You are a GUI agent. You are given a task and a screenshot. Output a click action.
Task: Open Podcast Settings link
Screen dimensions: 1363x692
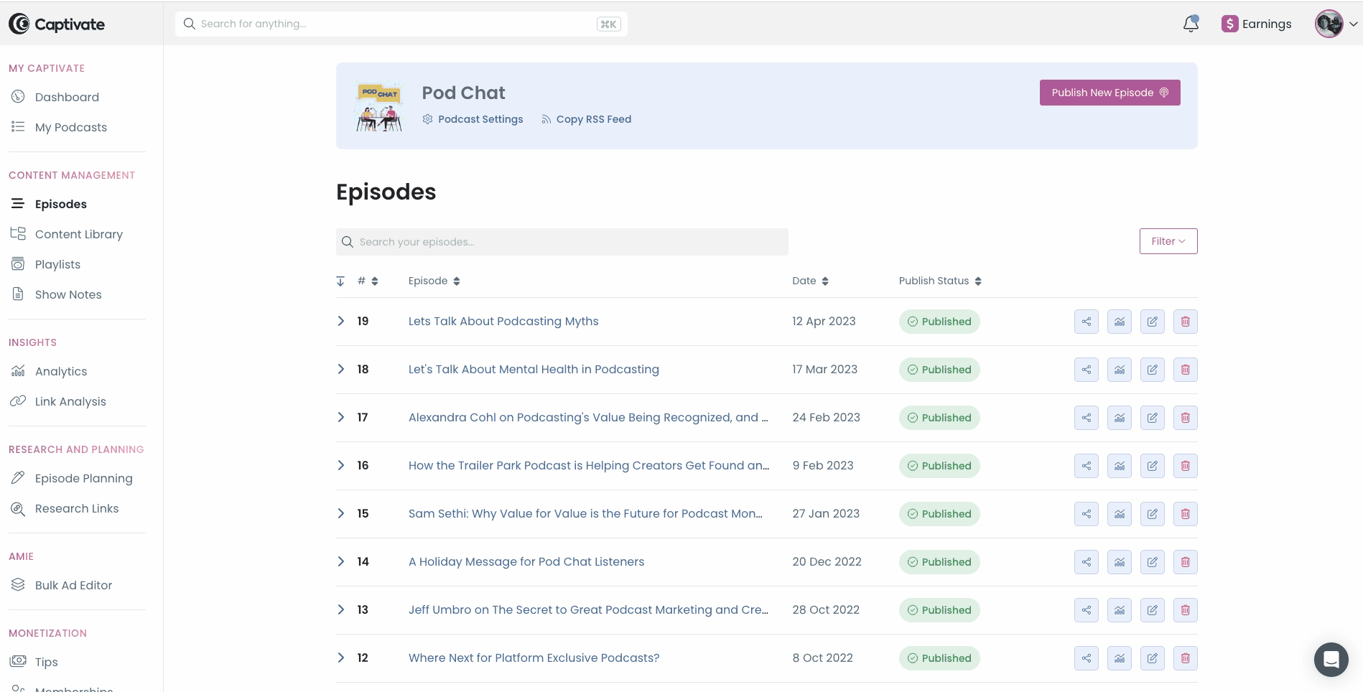[473, 119]
